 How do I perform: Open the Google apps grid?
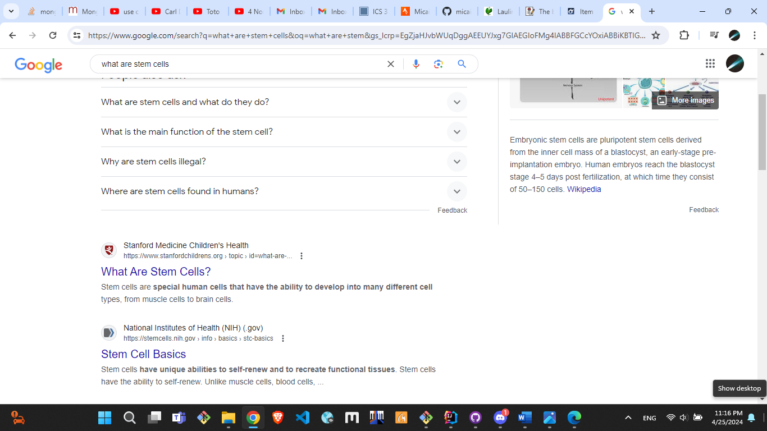click(710, 63)
